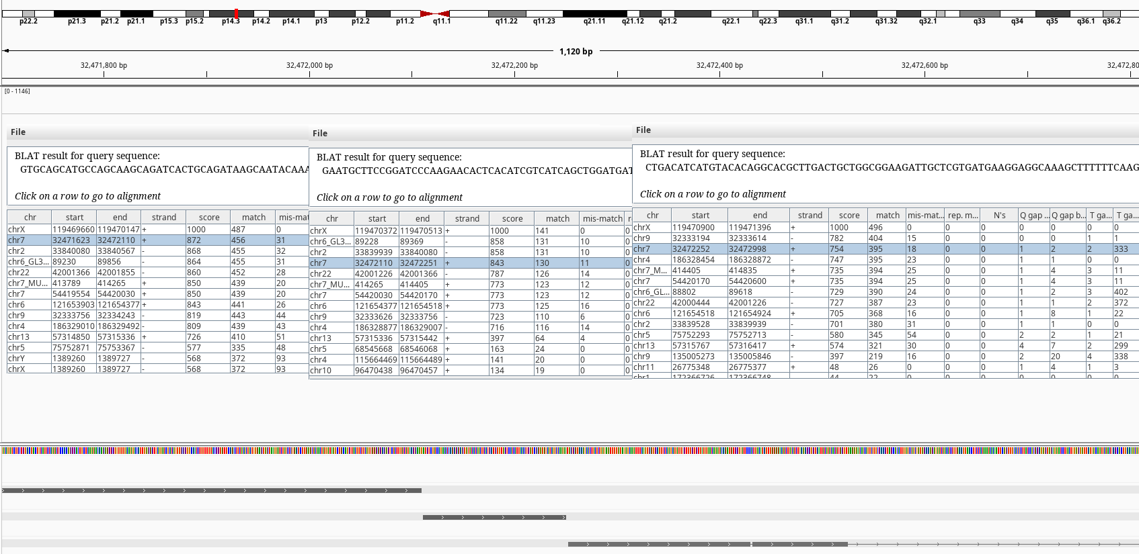
Task: Select chr9 row starting 32333626
Action: (470, 316)
